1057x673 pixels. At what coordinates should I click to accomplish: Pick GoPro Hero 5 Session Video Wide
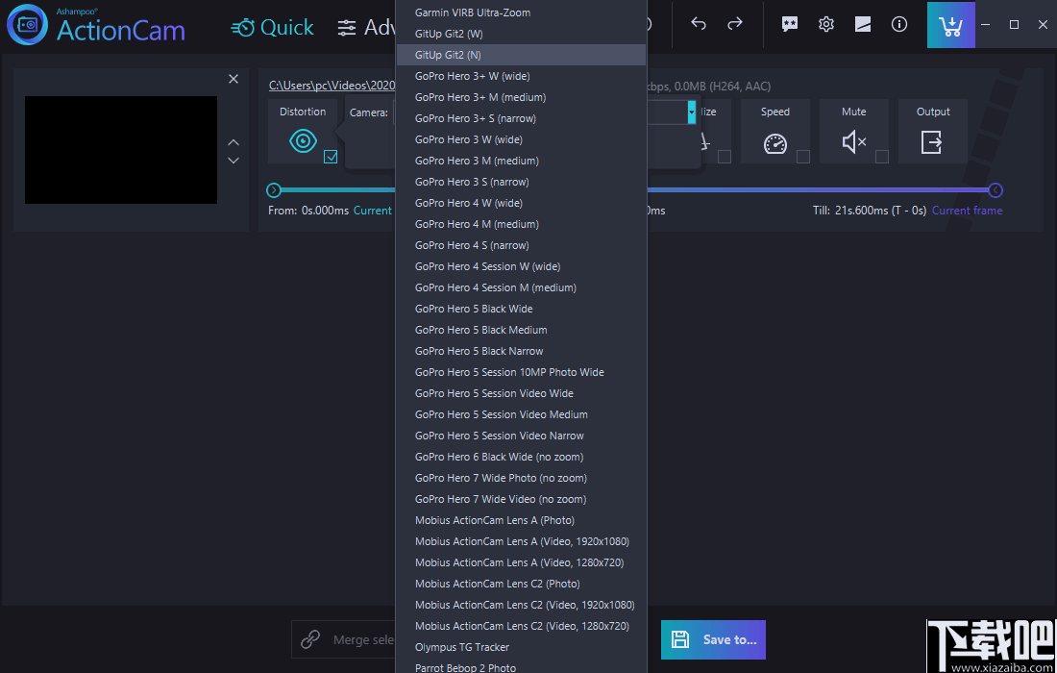pos(521,393)
